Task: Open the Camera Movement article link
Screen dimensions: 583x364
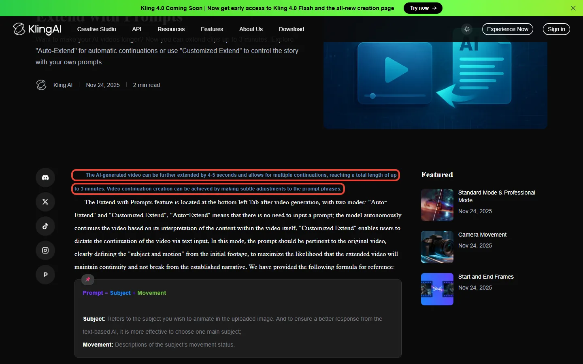Action: 482,235
